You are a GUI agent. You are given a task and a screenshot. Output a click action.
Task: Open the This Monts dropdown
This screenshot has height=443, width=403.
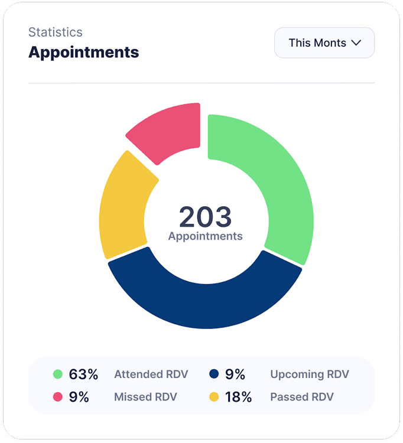coord(324,43)
